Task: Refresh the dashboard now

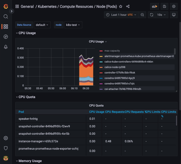Action: point(152,15)
